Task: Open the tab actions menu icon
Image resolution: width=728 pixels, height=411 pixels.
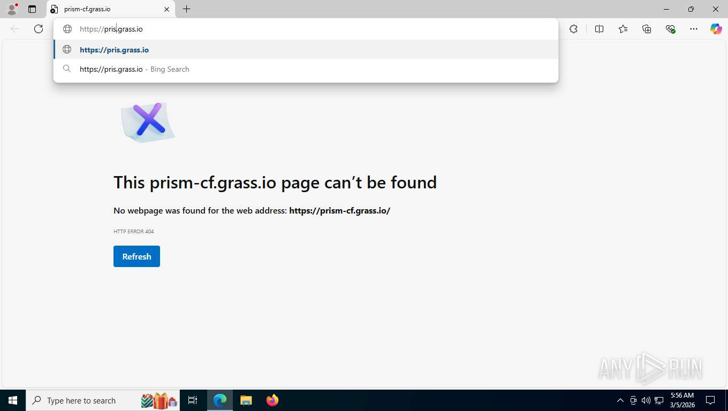Action: point(32,9)
